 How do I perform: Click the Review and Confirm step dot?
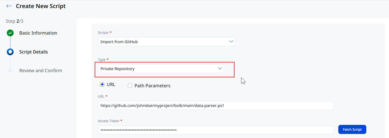(x=10, y=71)
